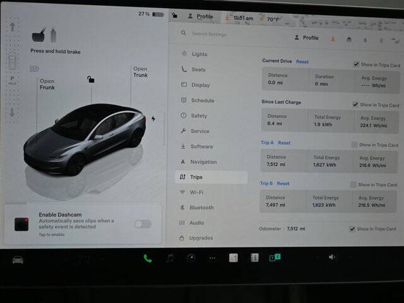
Task: Open Profile in the settings header
Action: point(307,38)
